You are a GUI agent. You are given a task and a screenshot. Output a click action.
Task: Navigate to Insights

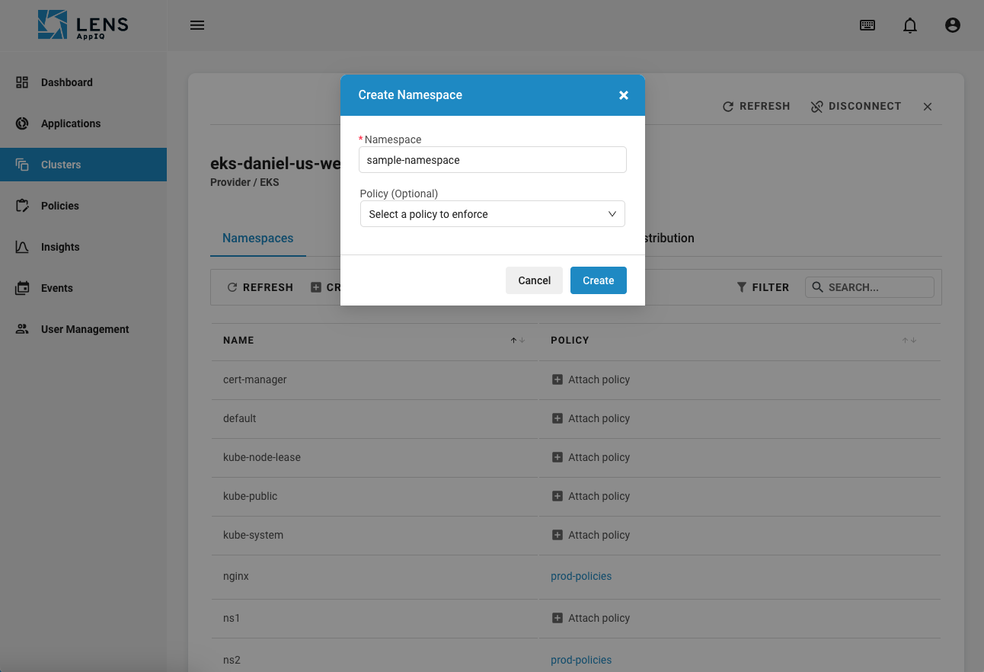pos(83,247)
